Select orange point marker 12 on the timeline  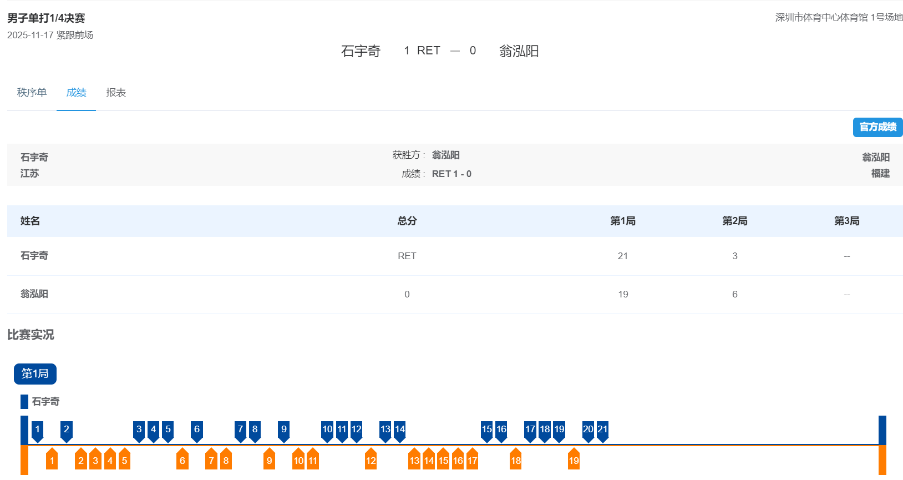(371, 460)
